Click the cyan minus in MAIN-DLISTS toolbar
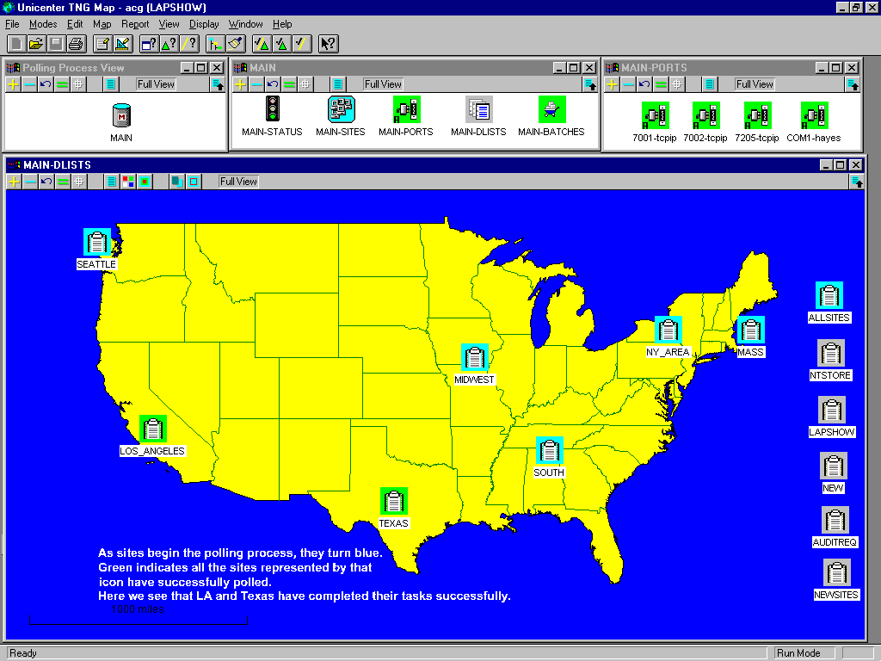Screen dimensions: 881x661 (30, 182)
